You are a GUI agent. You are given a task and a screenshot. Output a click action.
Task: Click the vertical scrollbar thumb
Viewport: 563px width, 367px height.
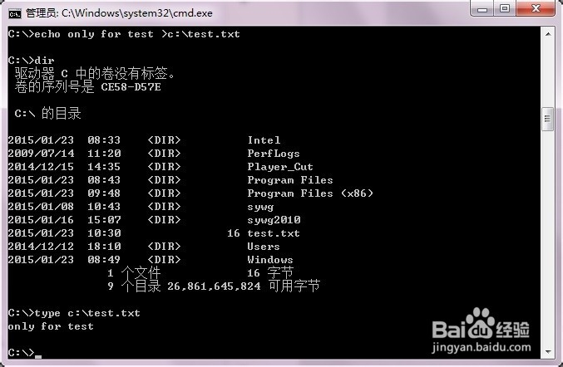(x=547, y=119)
